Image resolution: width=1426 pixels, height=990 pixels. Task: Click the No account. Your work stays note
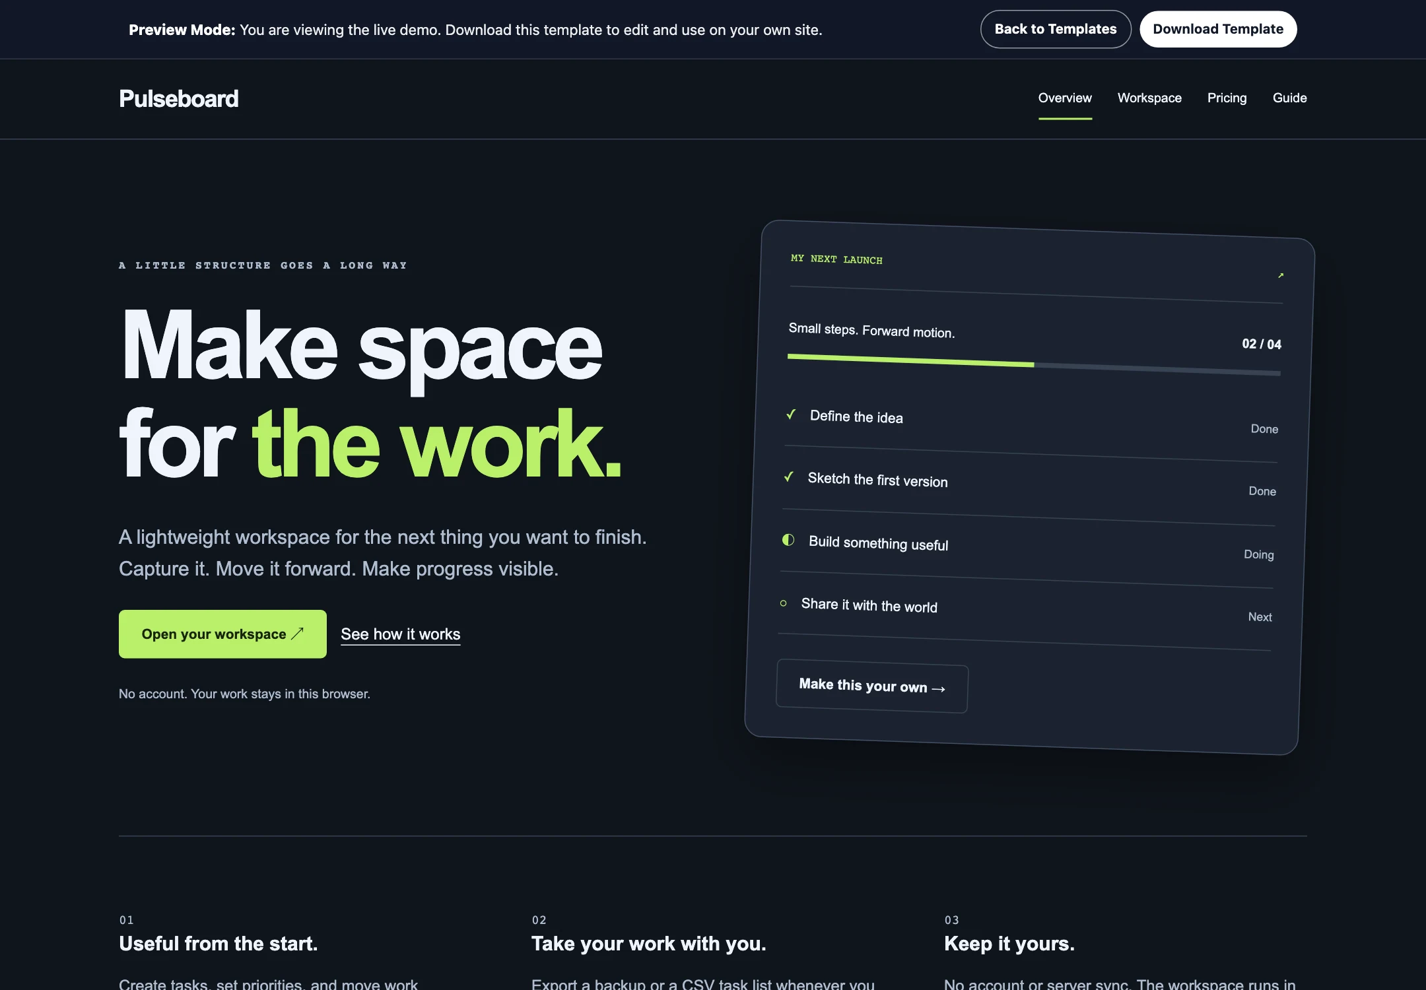pos(244,694)
